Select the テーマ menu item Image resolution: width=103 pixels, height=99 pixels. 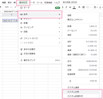40,8
